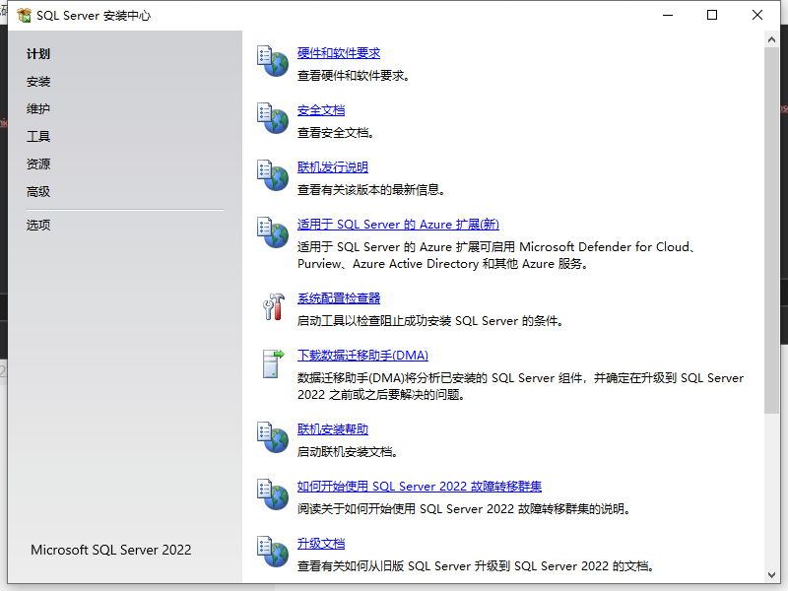Image resolution: width=788 pixels, height=591 pixels.
Task: Click the server icon for 下载数据迁移助手(DMA)
Action: tap(274, 363)
